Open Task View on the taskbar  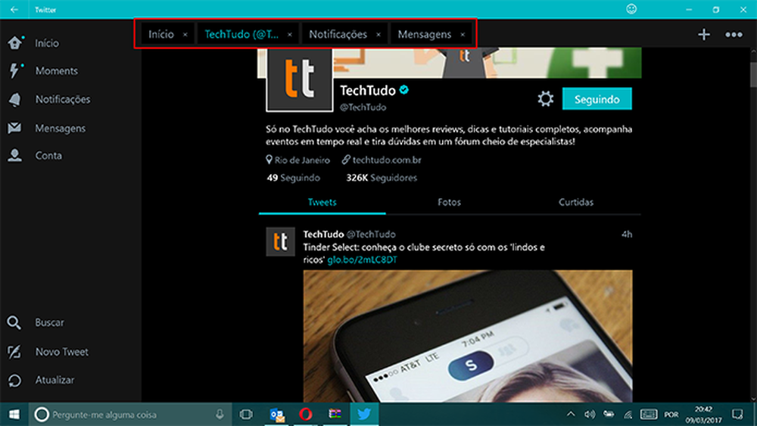click(246, 415)
